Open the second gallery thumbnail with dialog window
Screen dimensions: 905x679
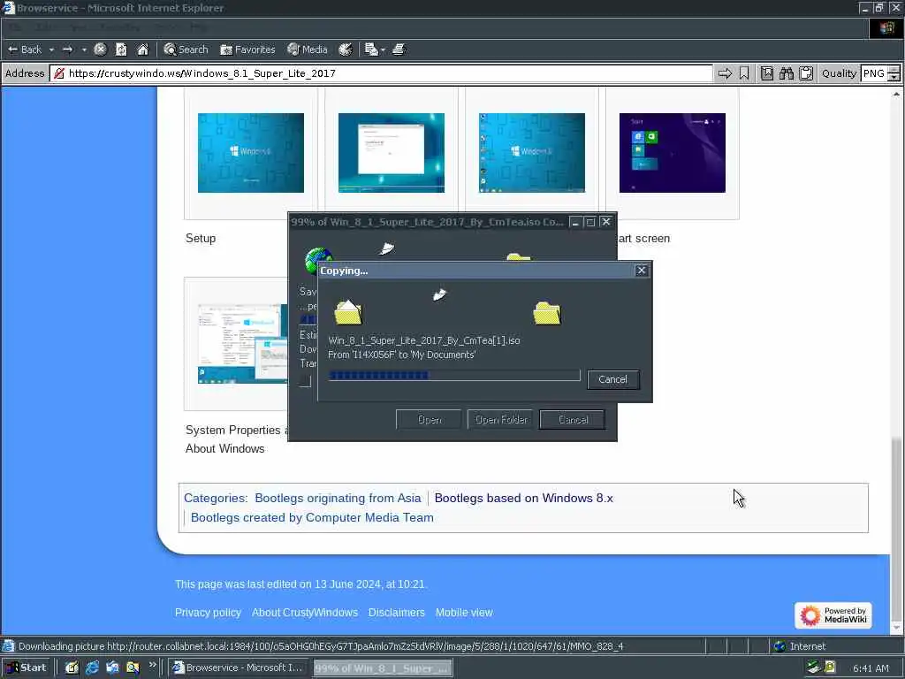pyautogui.click(x=392, y=153)
